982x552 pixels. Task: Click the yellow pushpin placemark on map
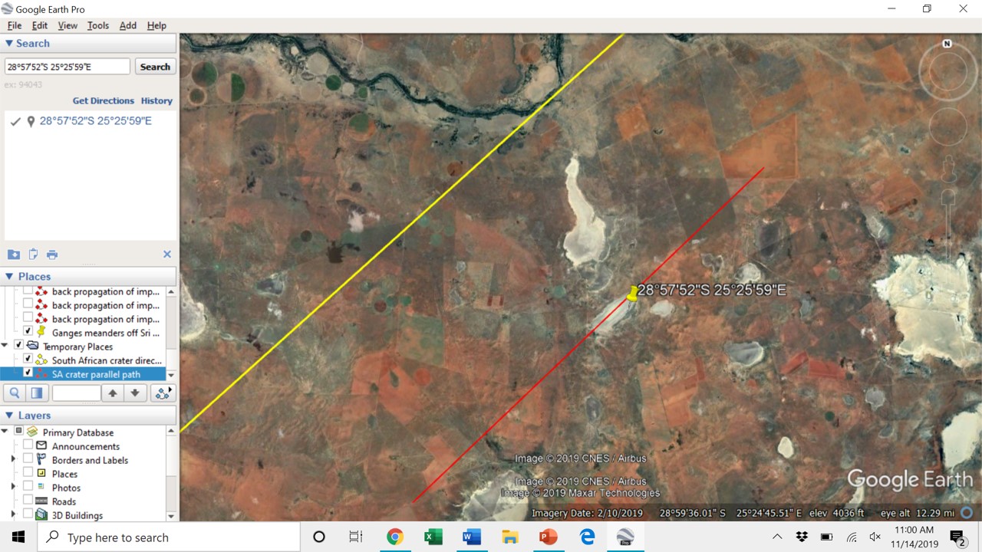click(632, 294)
